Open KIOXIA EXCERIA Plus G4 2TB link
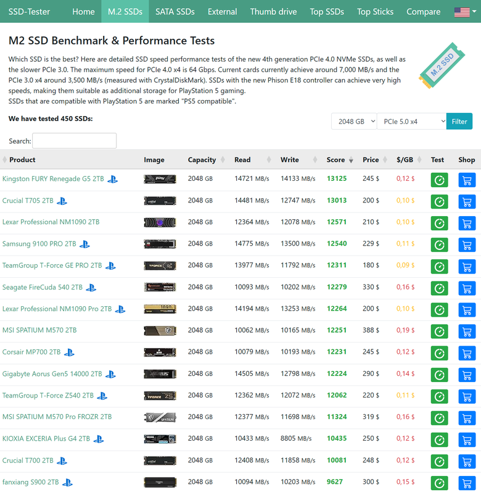Viewport: 481px width, 492px height. (x=46, y=438)
